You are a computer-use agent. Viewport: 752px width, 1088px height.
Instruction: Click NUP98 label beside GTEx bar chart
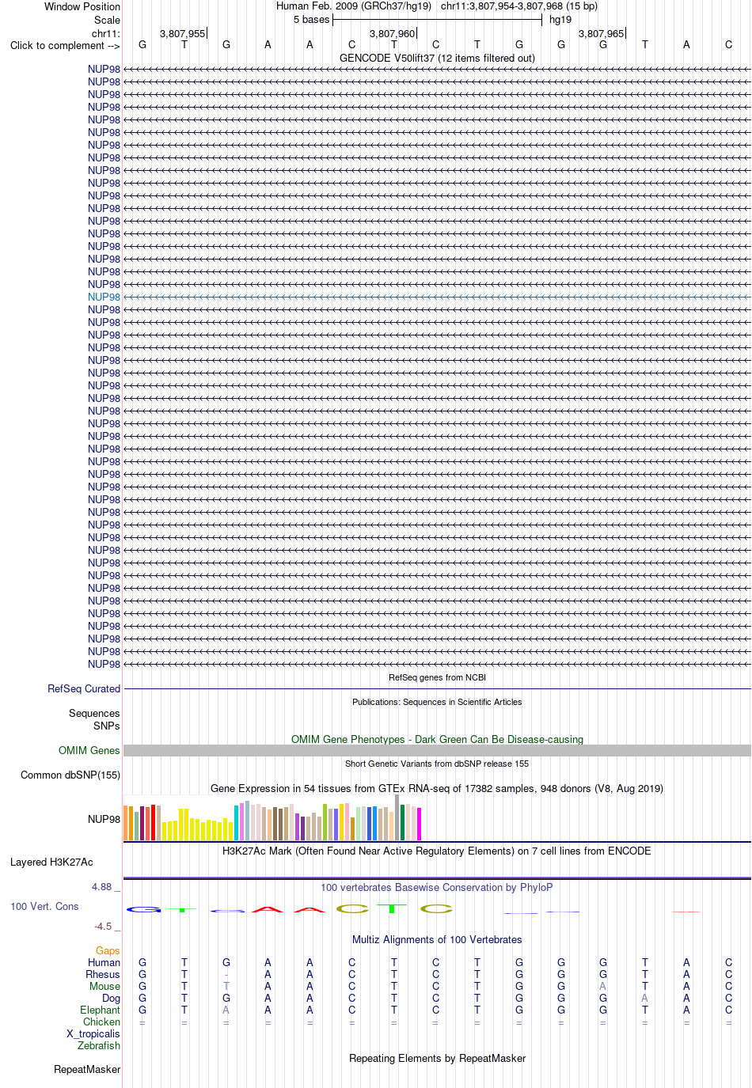(104, 820)
